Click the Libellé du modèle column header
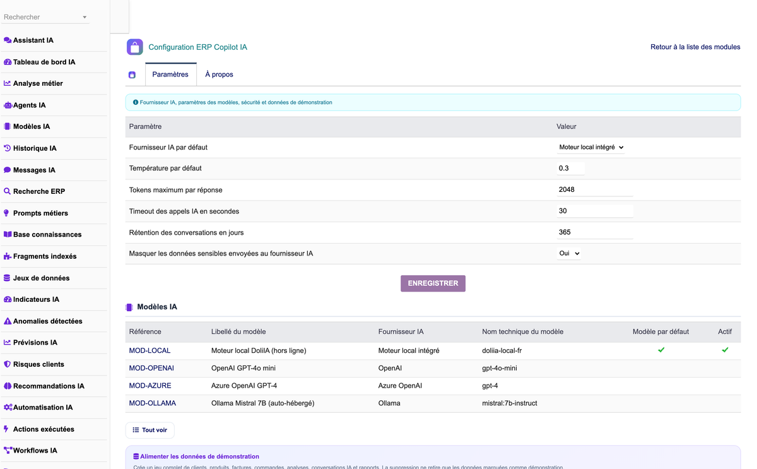757x469 pixels. point(238,332)
